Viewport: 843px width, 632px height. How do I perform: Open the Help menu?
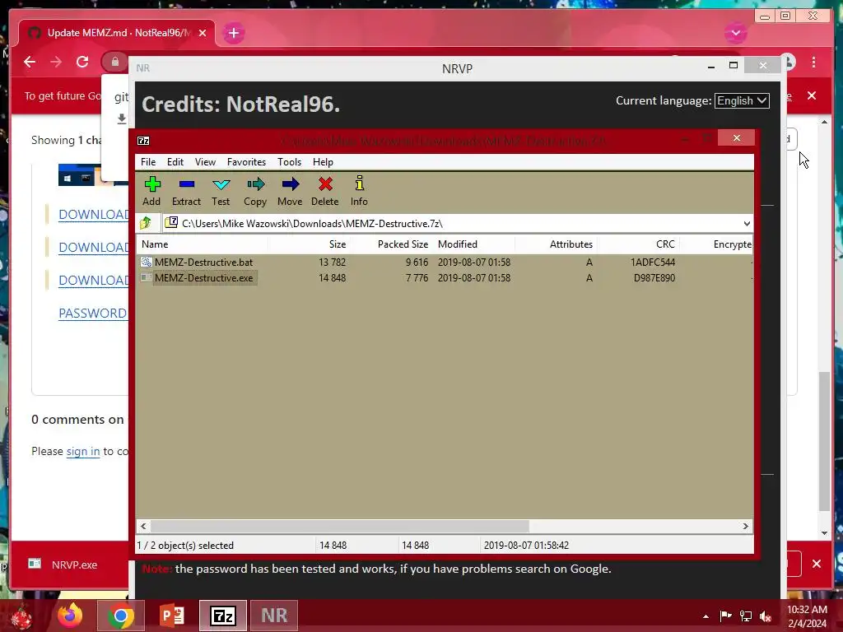coord(323,162)
